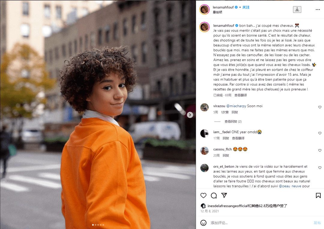Show translation of the caption via 查看翻译
The image size is (324, 229).
[x=241, y=95]
